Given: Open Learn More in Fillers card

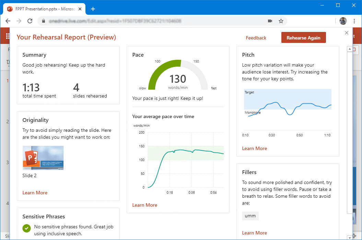Looking at the screenshot, I should (x=255, y=233).
